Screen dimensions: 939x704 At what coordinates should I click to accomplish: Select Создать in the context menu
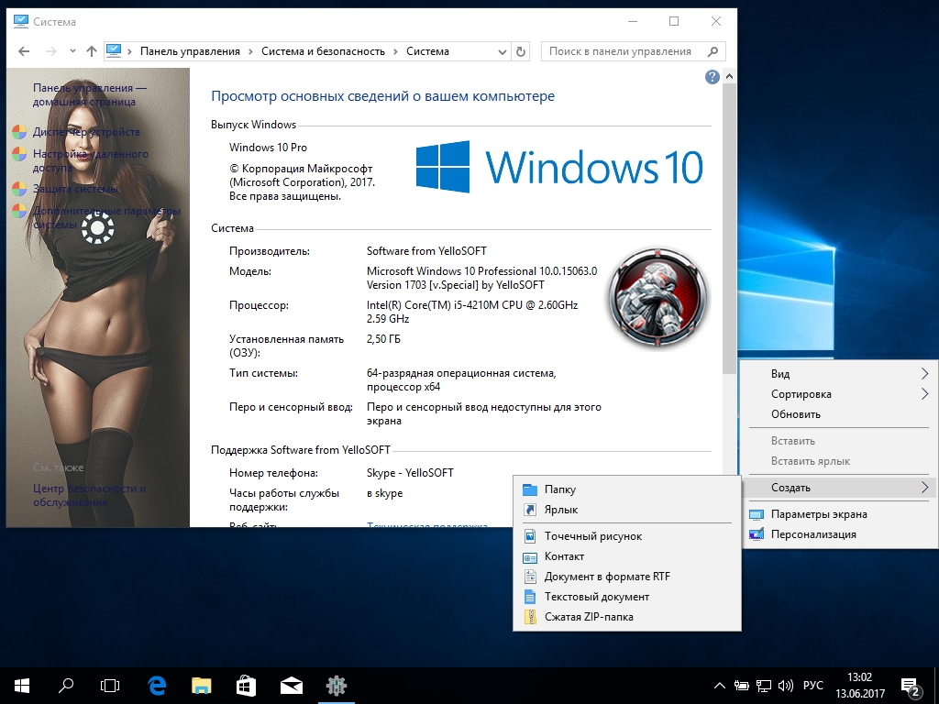click(x=840, y=488)
